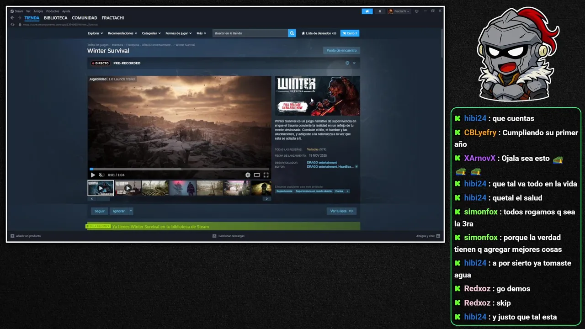Click the broadcast settings circle icon

(347, 63)
